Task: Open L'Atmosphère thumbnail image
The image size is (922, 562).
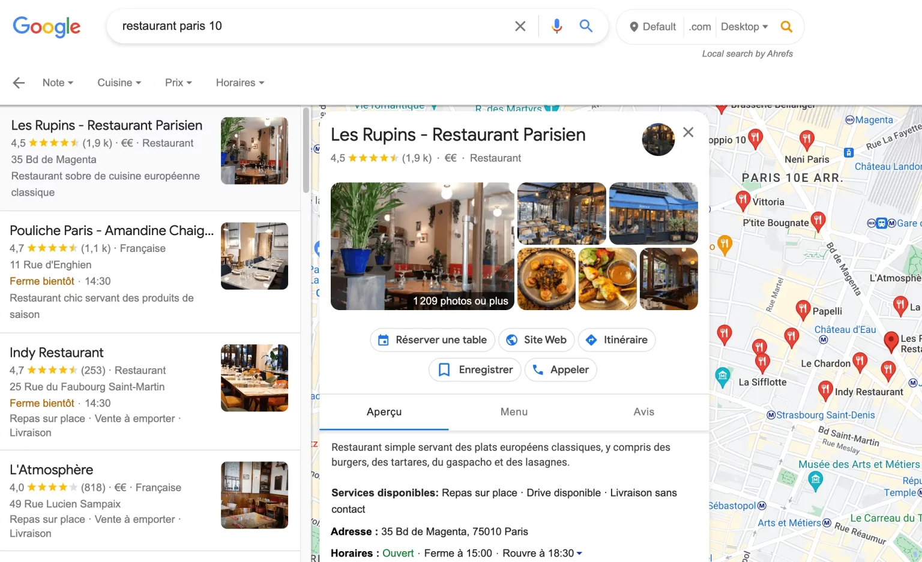Action: [x=255, y=495]
